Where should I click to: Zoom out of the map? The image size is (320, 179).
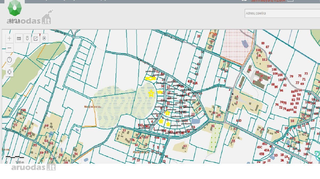click(10, 48)
